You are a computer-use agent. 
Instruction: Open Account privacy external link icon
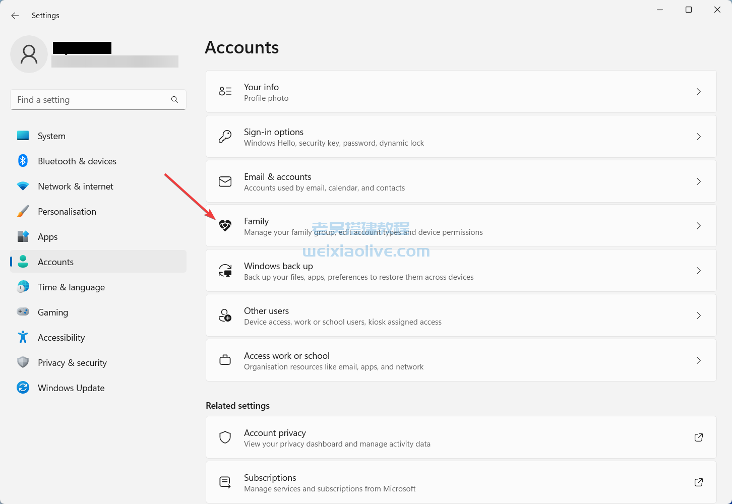tap(699, 437)
